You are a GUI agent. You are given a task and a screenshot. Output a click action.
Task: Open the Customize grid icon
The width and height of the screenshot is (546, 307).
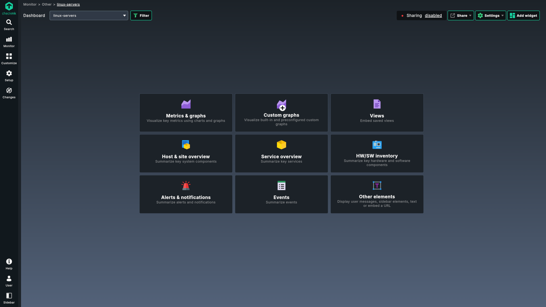(x=9, y=56)
